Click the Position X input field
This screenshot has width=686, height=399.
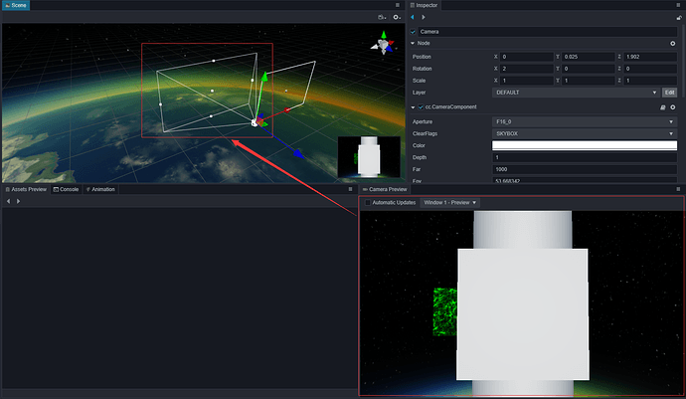click(526, 57)
